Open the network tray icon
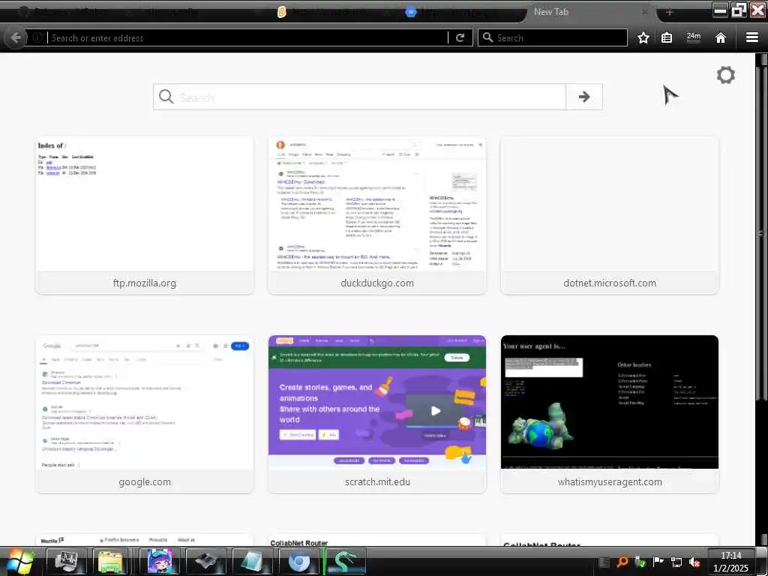Viewport: 768px width, 576px height. click(x=676, y=562)
